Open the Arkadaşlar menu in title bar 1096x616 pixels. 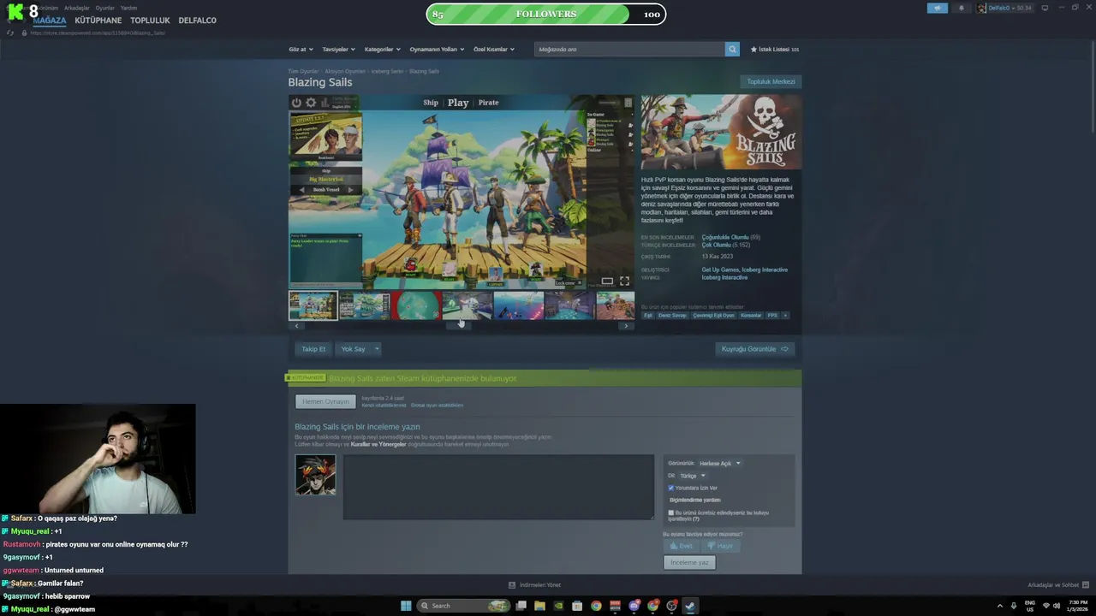pos(77,8)
